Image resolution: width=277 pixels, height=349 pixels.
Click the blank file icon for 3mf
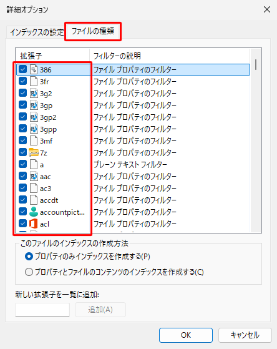coord(34,141)
